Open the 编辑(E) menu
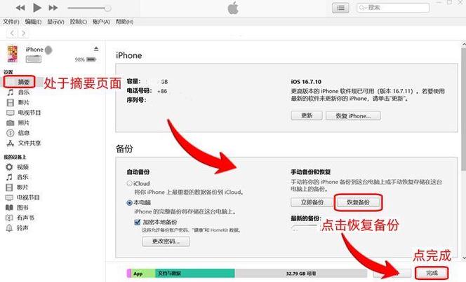 tap(33, 22)
